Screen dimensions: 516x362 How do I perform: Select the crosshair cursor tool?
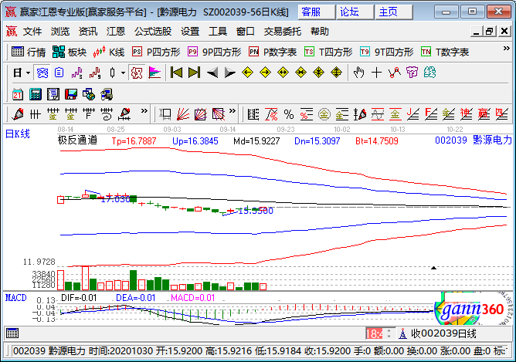(376, 73)
